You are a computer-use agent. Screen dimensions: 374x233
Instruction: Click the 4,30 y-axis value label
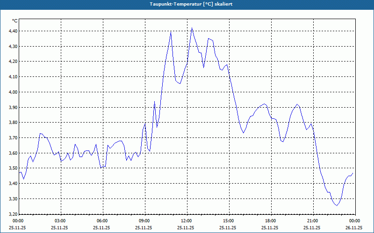click(13, 47)
